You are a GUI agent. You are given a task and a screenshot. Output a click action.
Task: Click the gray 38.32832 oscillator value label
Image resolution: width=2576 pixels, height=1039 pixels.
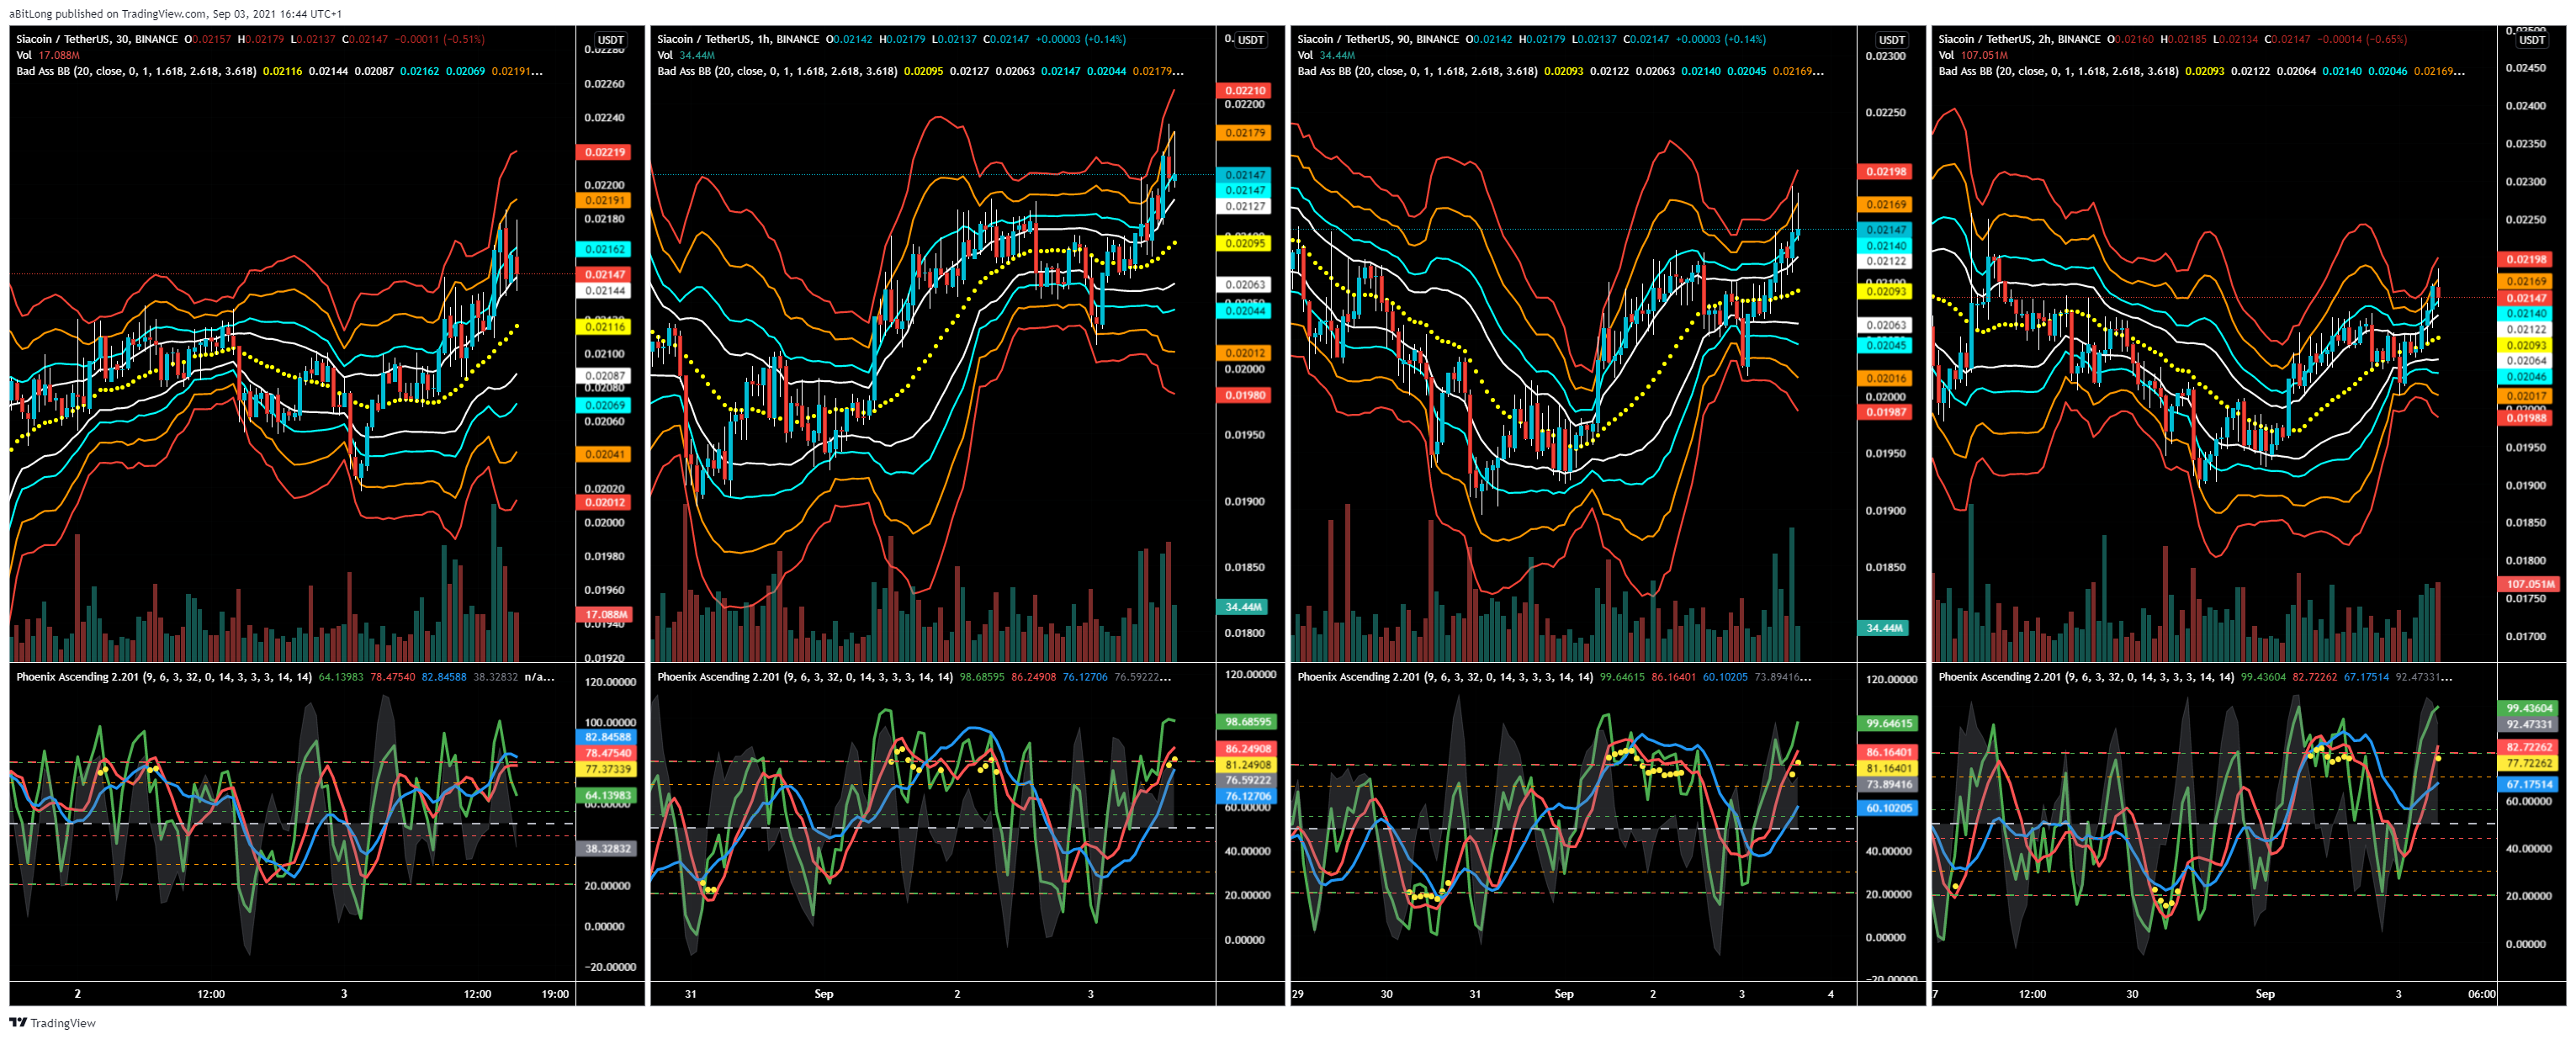pos(607,848)
